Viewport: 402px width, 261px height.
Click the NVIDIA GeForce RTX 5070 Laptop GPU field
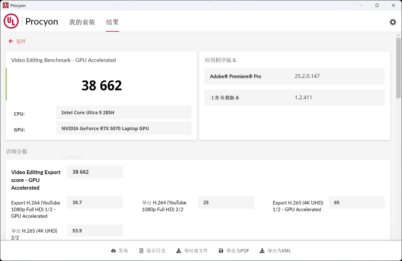coord(124,128)
